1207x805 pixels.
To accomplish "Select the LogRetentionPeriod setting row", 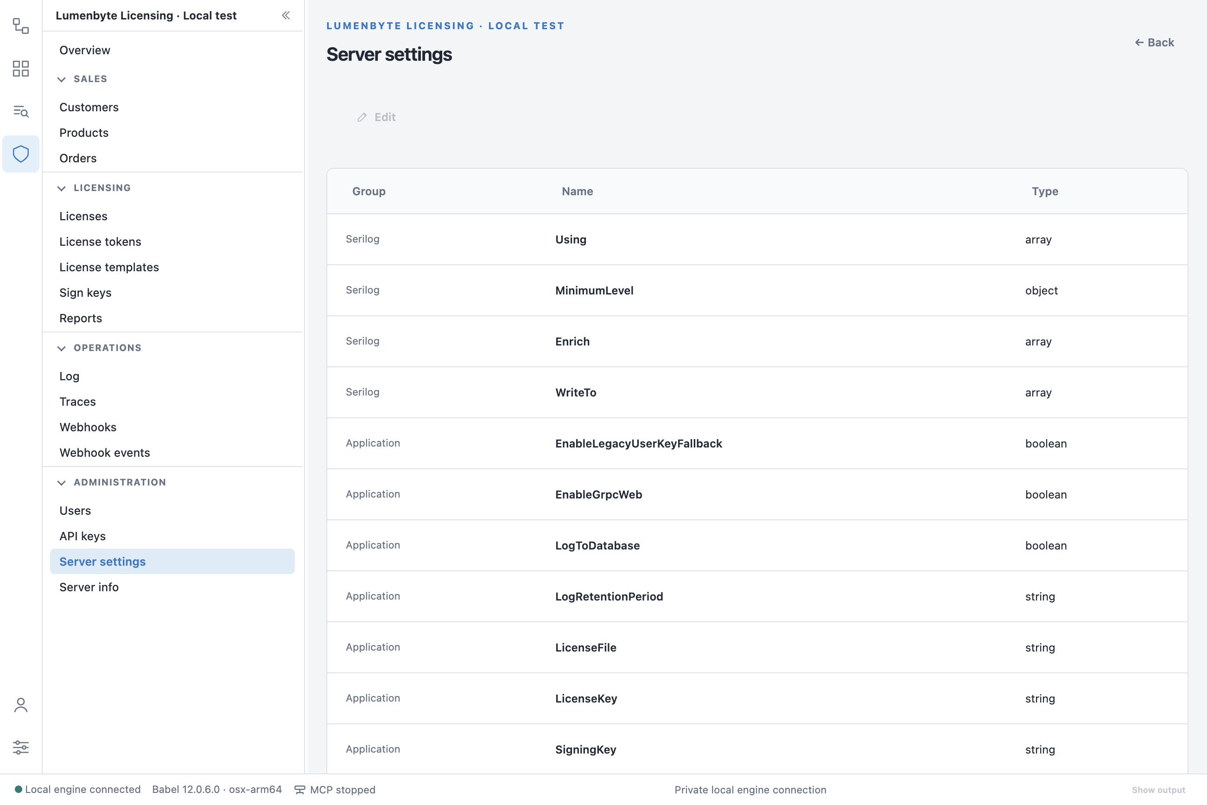I will pos(757,596).
